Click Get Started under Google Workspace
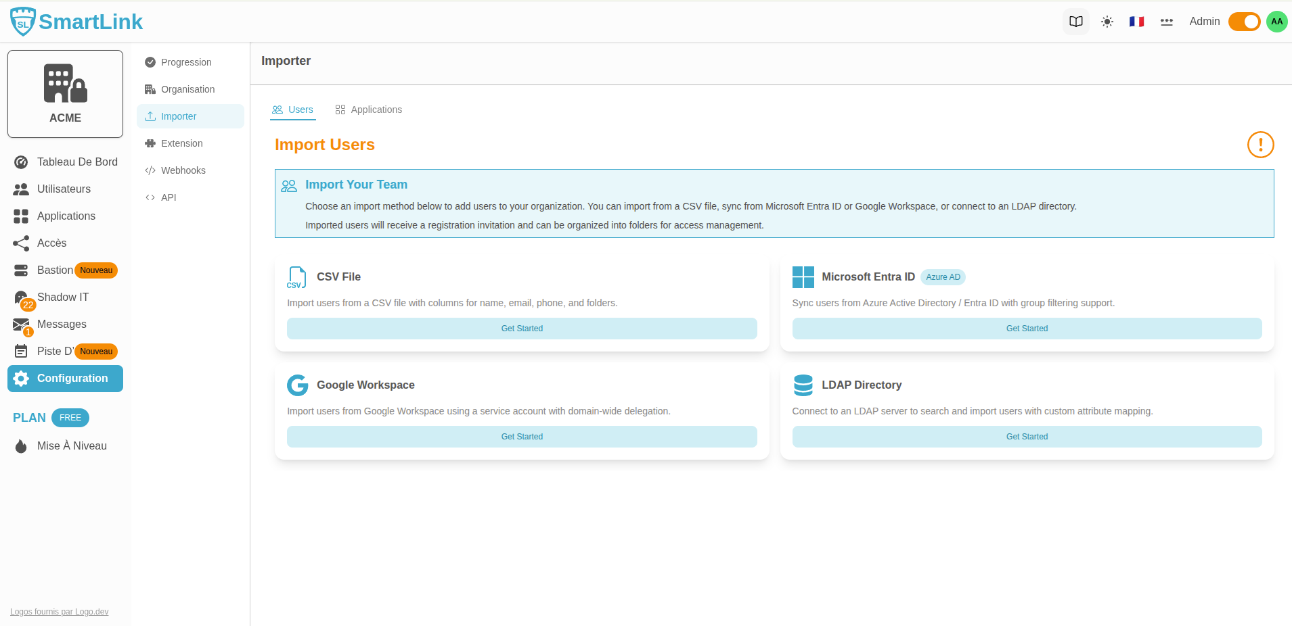 522,437
